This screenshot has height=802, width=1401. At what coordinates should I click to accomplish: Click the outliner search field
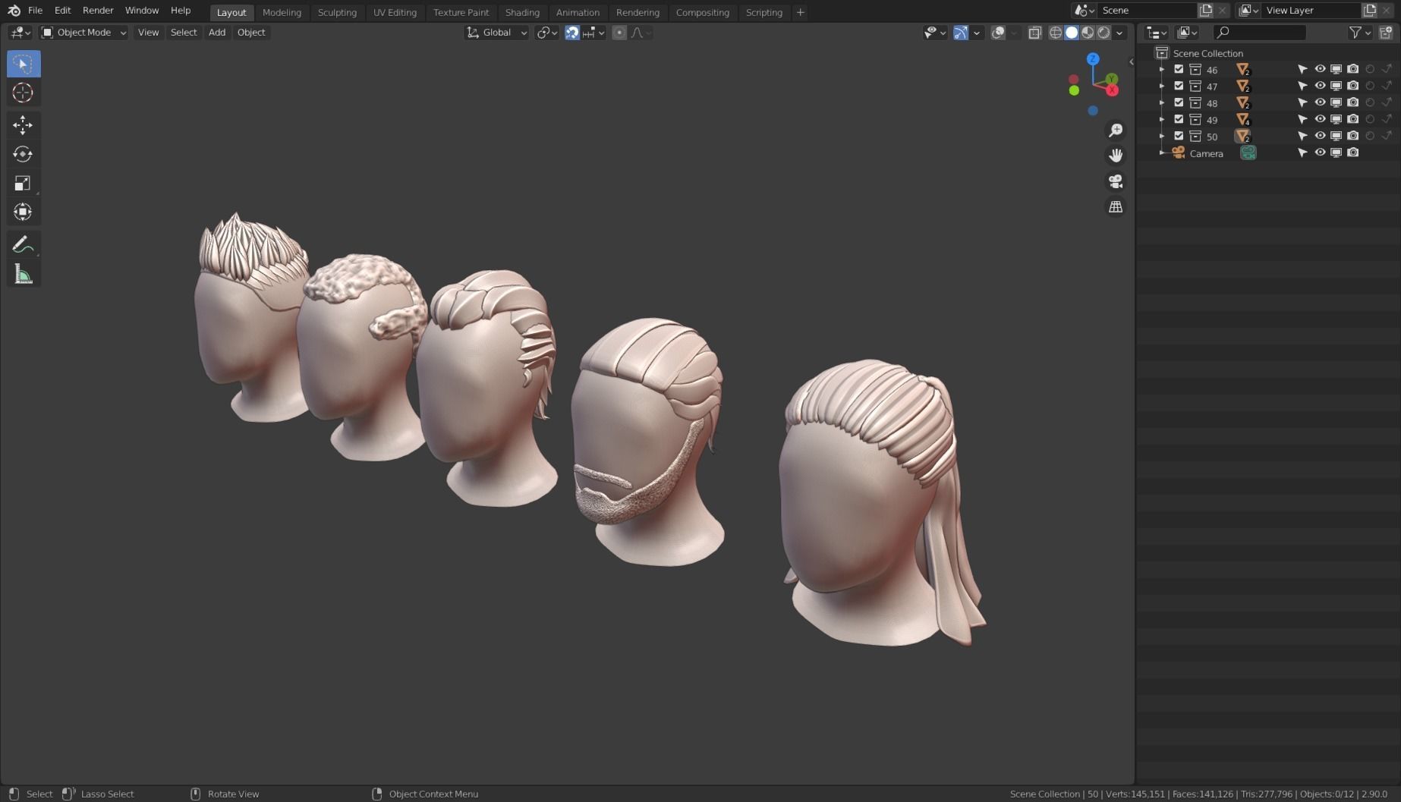tap(1259, 32)
